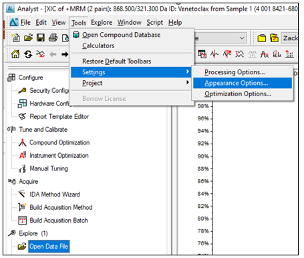This screenshot has height=258, width=304.
Task: Open the View menu
Action: click(x=59, y=23)
